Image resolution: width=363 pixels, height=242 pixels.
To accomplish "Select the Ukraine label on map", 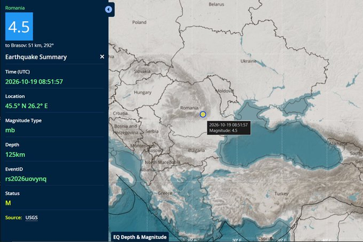I will [x=248, y=61].
